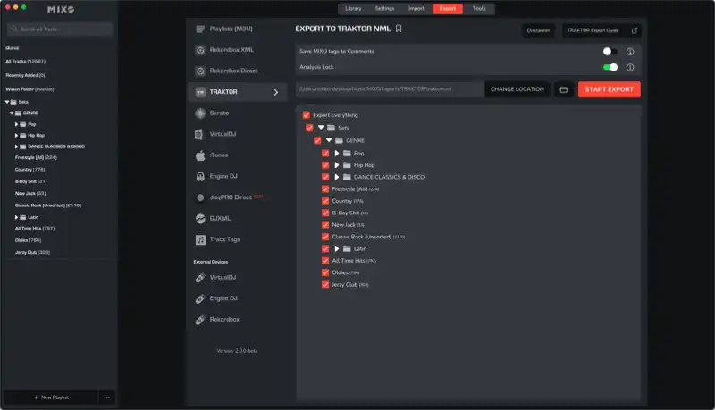Image resolution: width=715 pixels, height=410 pixels.
Task: Open the Engine DJ export icon
Action: (199, 176)
